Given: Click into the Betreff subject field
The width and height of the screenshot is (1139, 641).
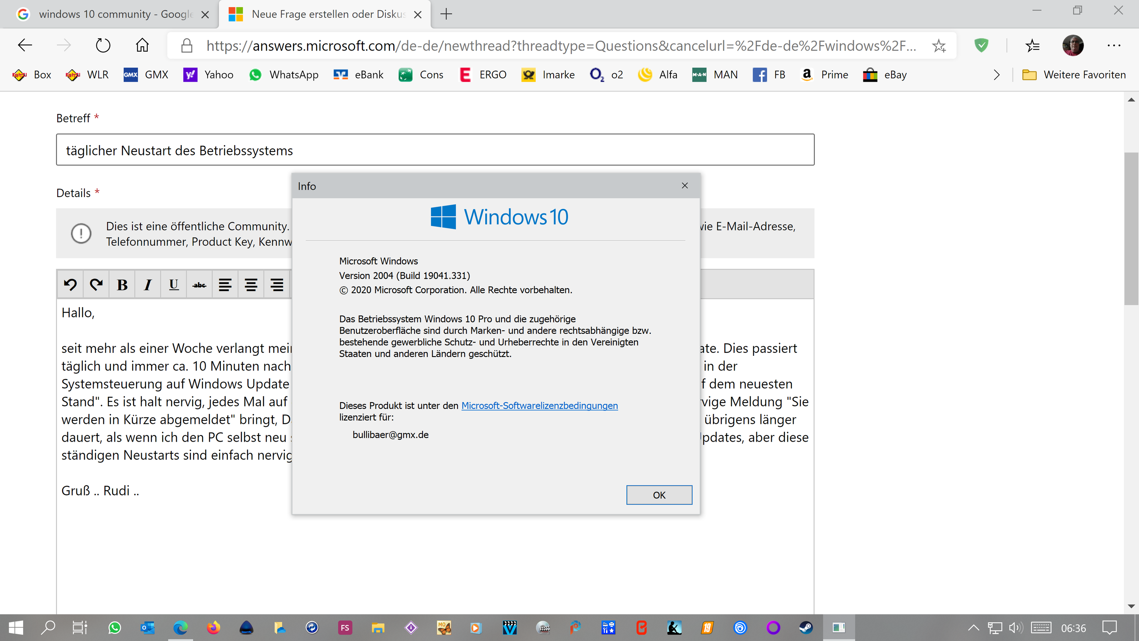Looking at the screenshot, I should pos(435,150).
